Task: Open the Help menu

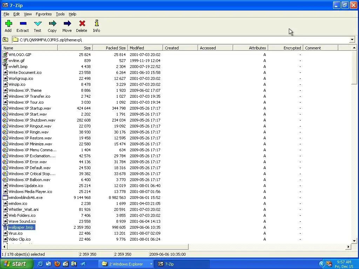Action: (72, 14)
